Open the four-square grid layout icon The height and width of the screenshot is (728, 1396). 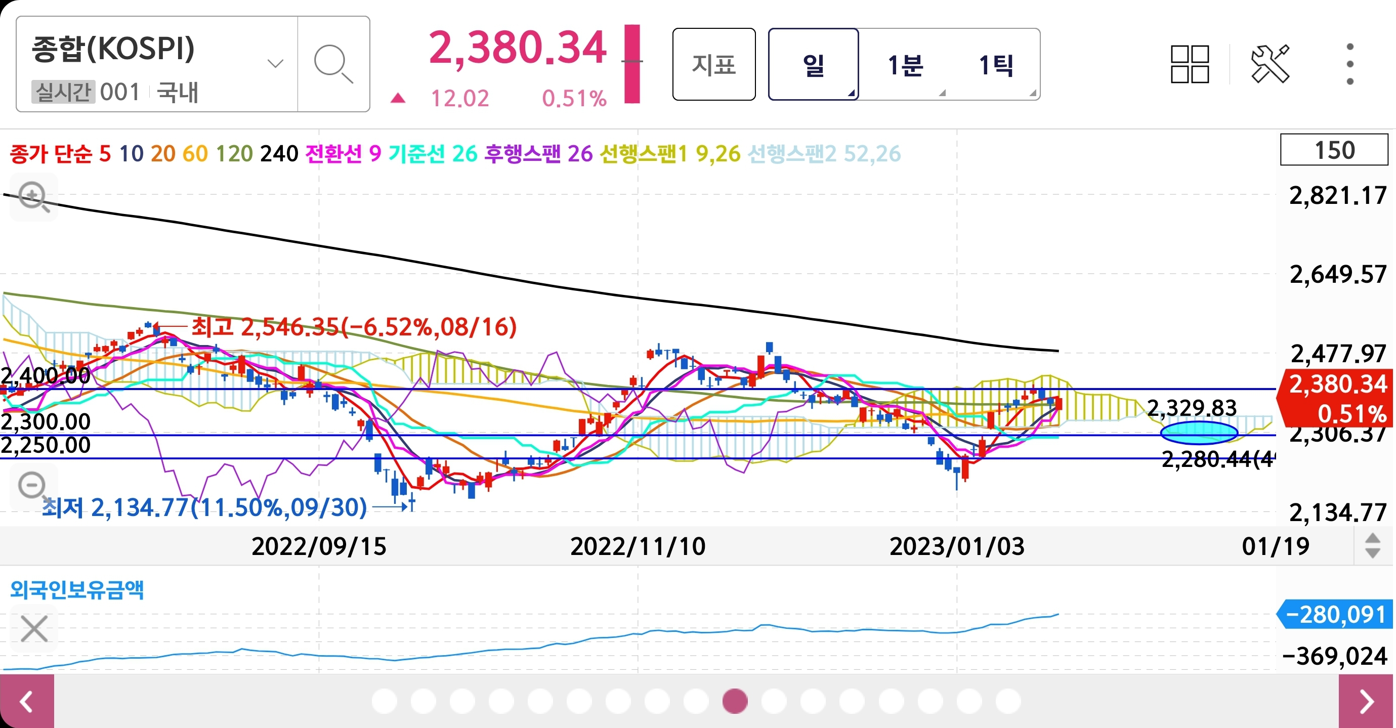(1190, 64)
